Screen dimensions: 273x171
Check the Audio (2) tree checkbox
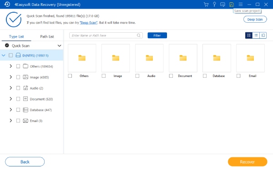click(18, 88)
